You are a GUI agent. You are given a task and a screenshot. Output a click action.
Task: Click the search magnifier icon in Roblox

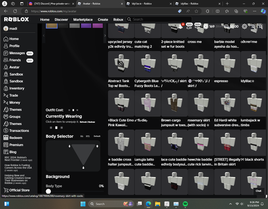point(129,19)
